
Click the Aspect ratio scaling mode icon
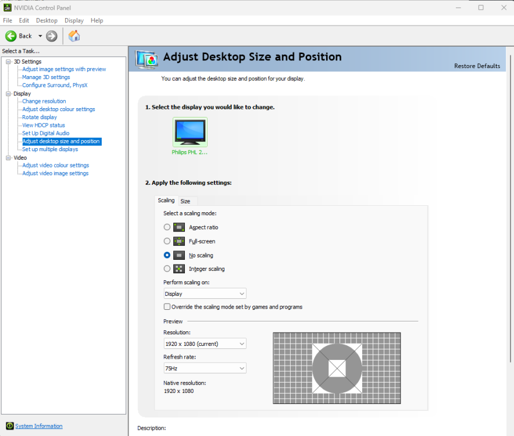point(179,227)
